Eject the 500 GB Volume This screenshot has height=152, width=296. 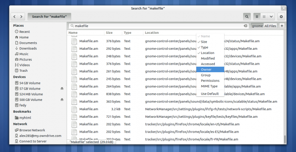[62, 100]
